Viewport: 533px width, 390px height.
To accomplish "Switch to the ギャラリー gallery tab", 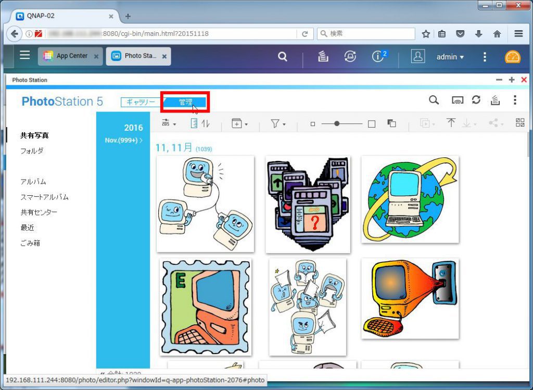I will (141, 102).
